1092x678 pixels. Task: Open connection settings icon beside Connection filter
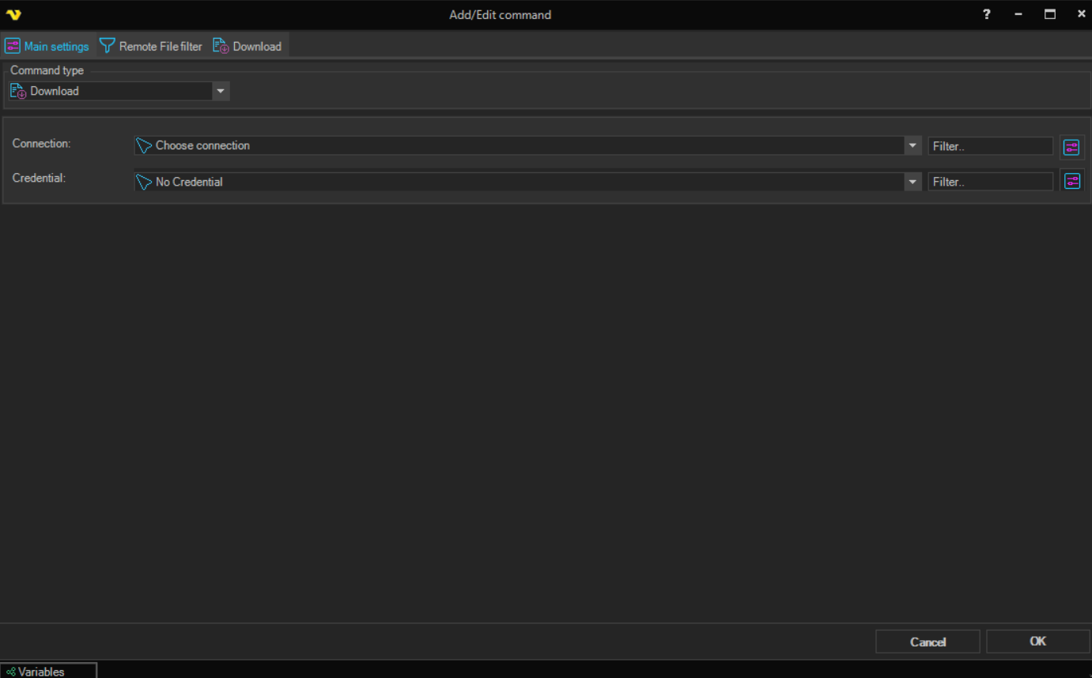click(x=1071, y=147)
